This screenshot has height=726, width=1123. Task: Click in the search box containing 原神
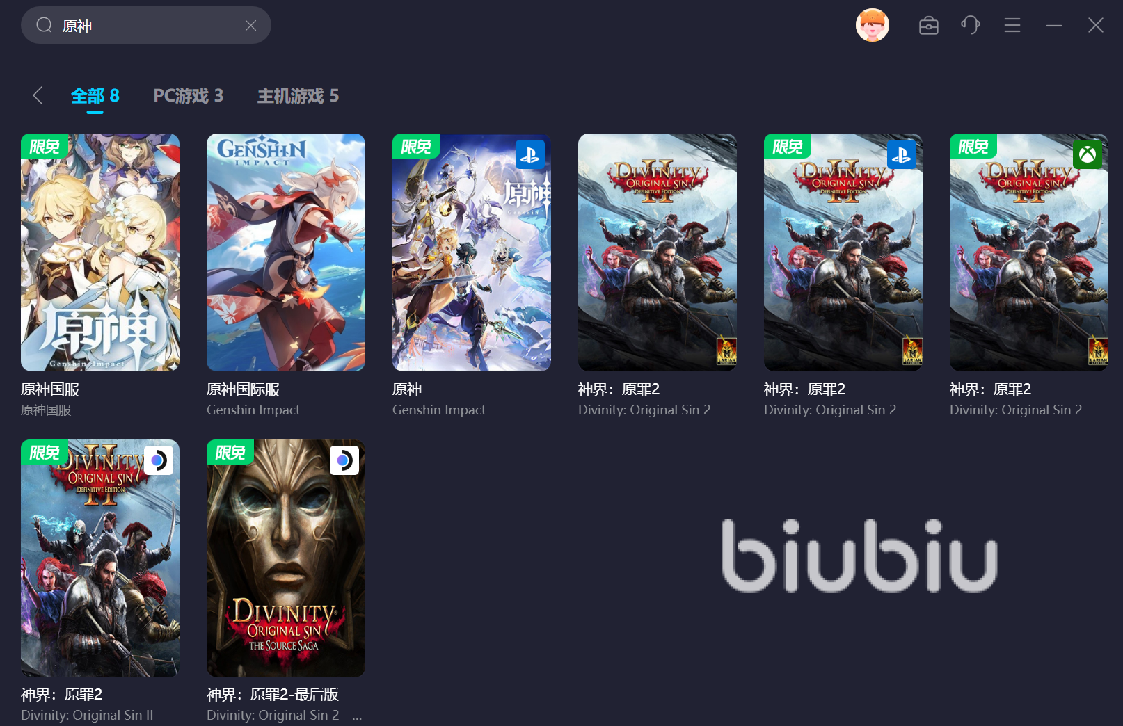pos(146,26)
